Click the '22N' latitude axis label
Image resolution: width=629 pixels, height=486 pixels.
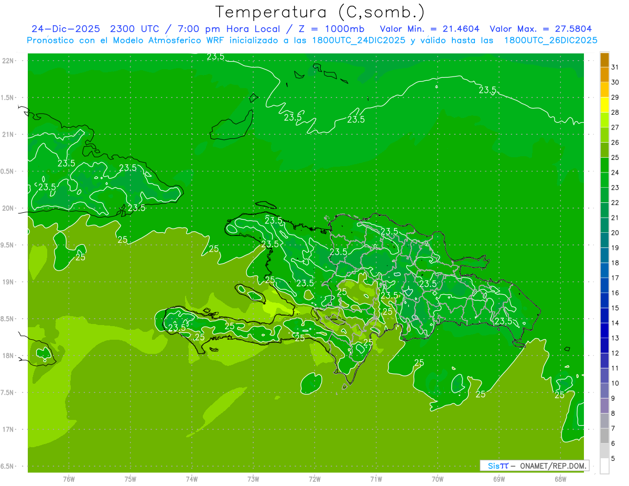pos(8,61)
